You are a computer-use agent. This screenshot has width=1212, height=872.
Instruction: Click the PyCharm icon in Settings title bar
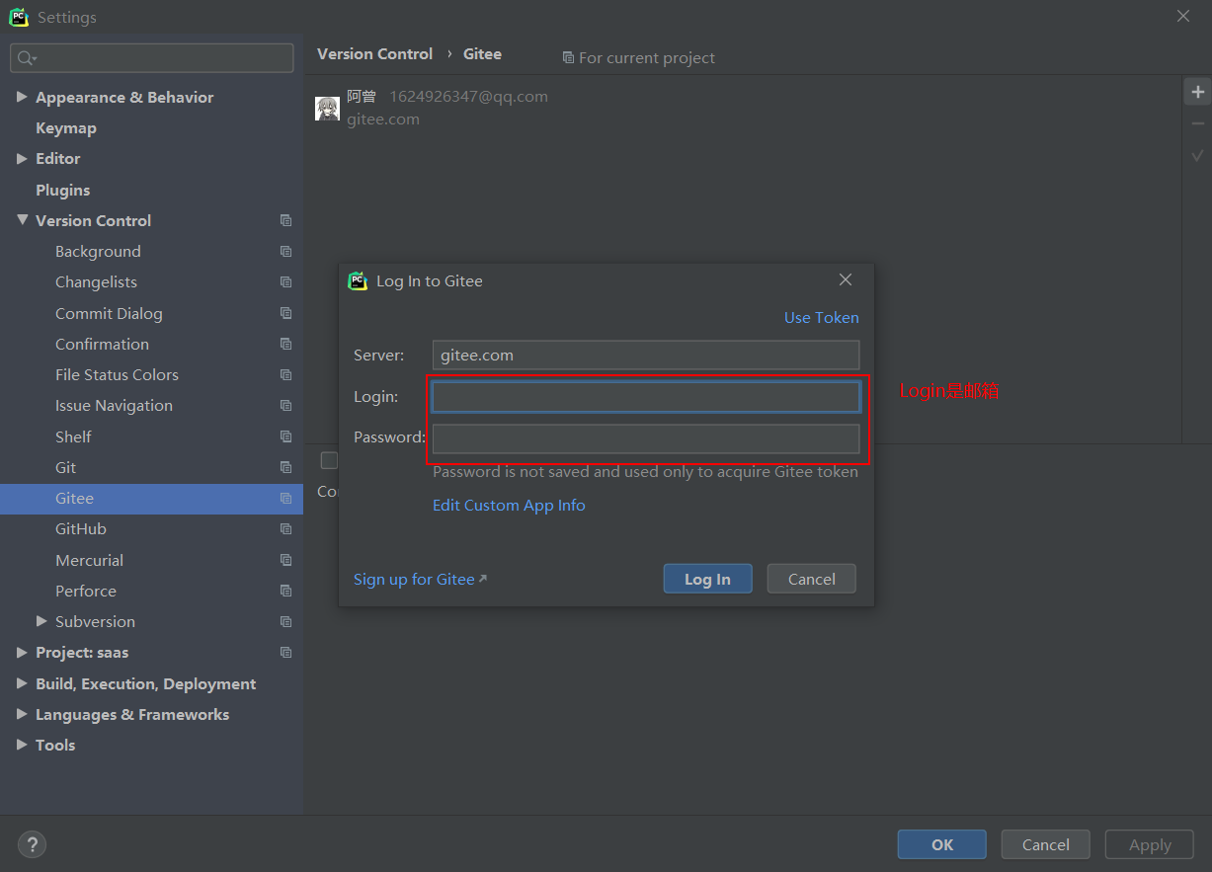(x=19, y=17)
